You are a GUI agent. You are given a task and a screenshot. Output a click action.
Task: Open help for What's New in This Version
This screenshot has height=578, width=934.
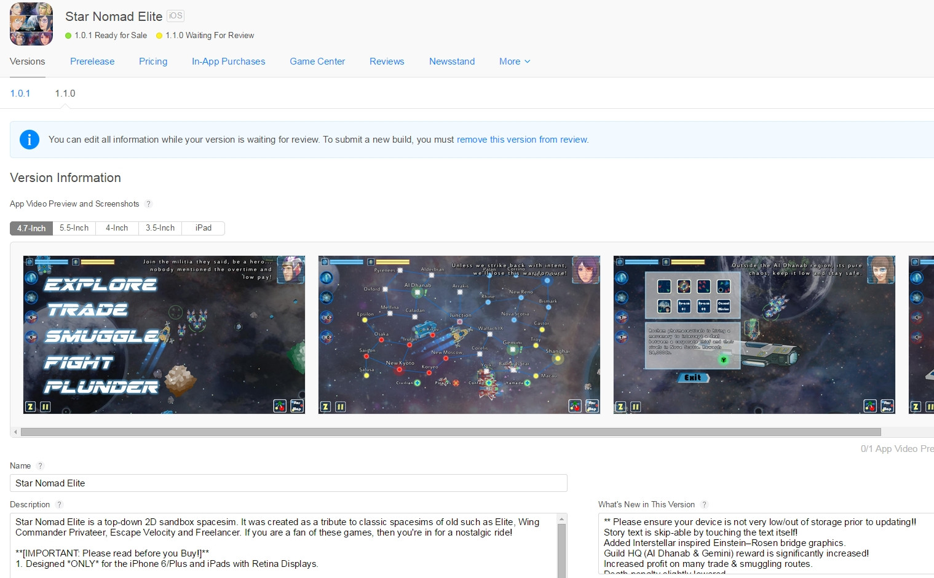tap(705, 505)
